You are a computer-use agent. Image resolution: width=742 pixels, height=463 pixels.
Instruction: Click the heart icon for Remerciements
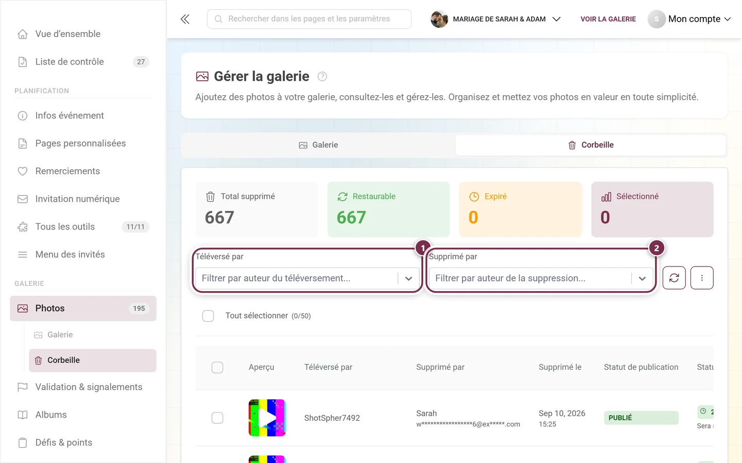click(23, 171)
